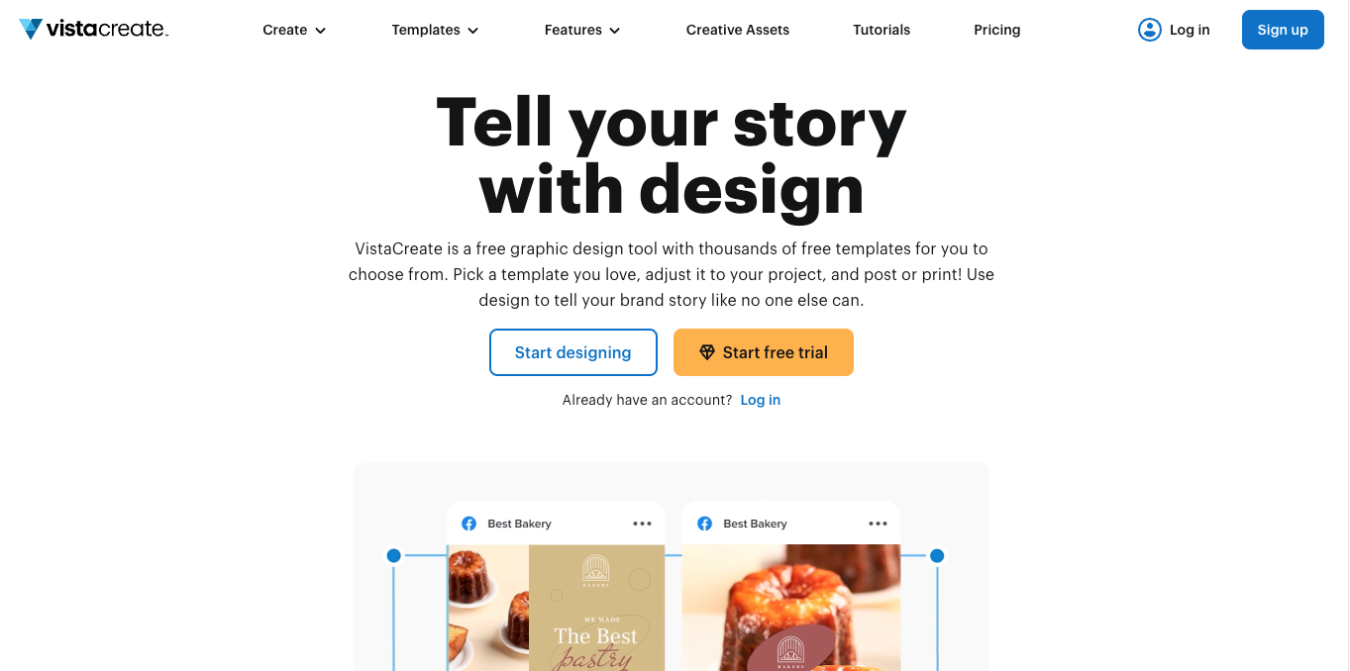Open the Creative Assets page
Image resolution: width=1350 pixels, height=671 pixels.
point(737,30)
